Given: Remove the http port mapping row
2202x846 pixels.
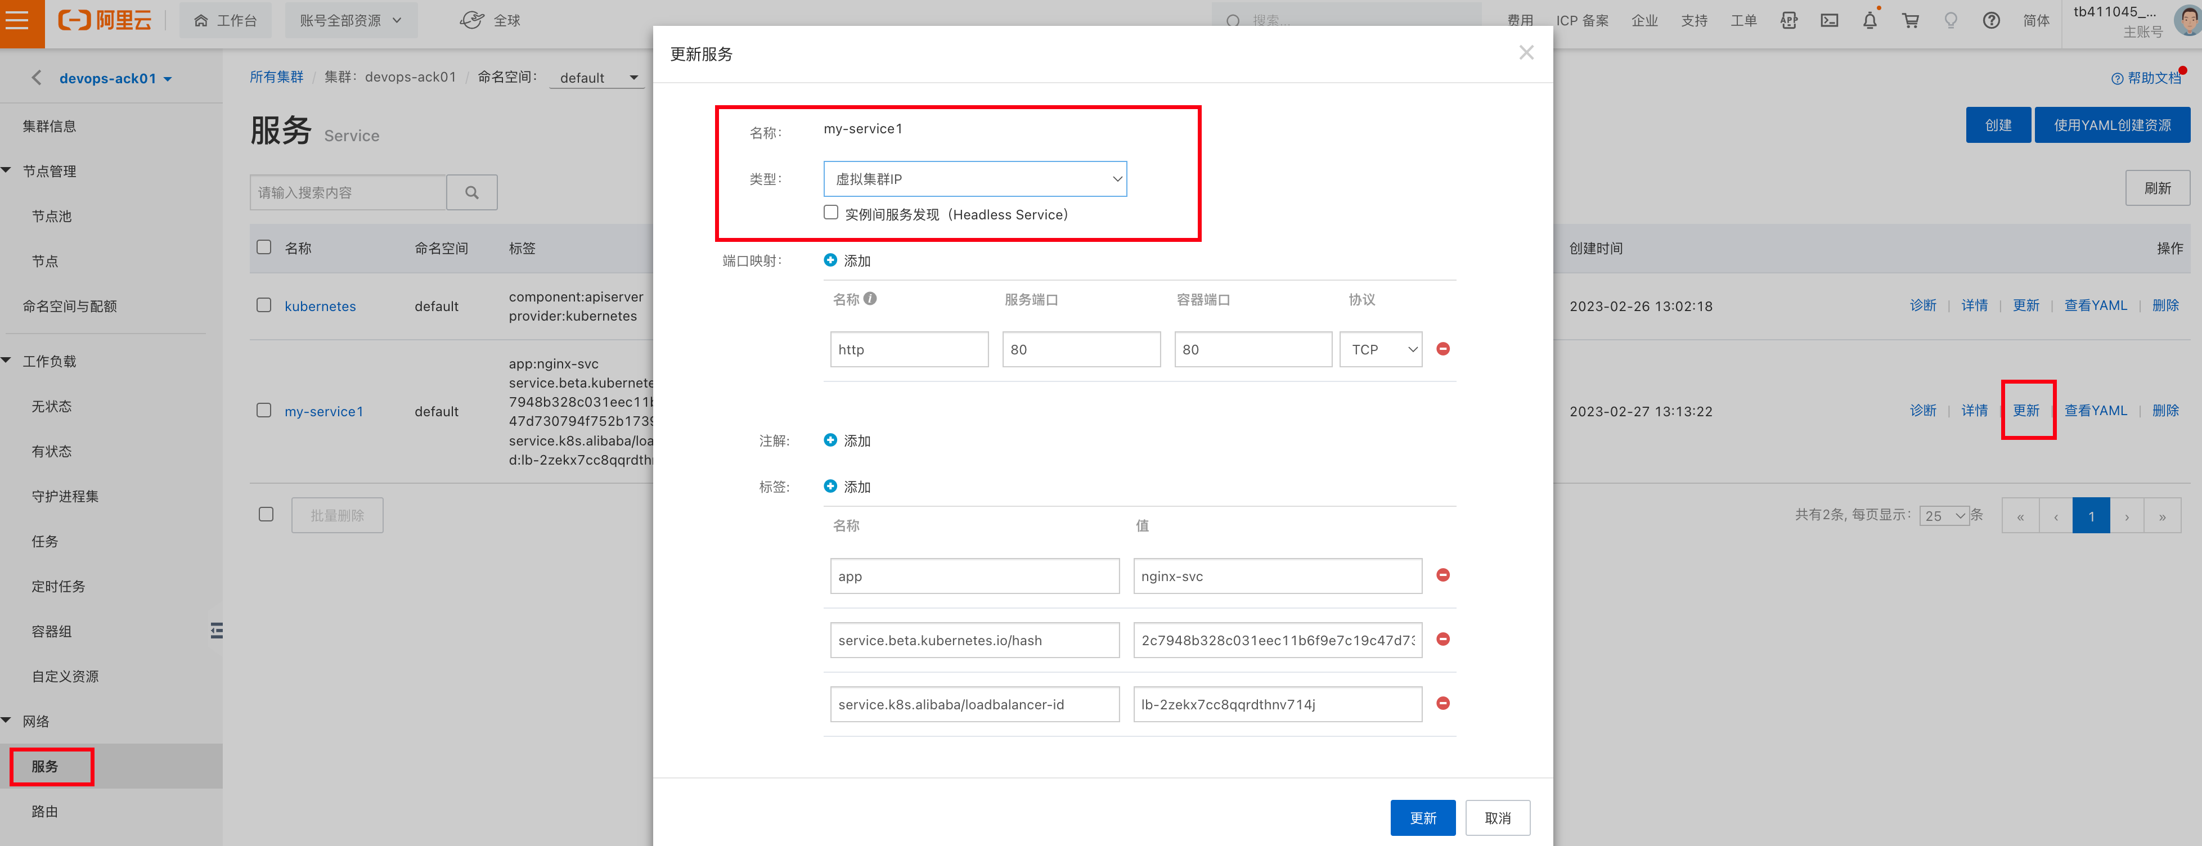Looking at the screenshot, I should click(1443, 349).
